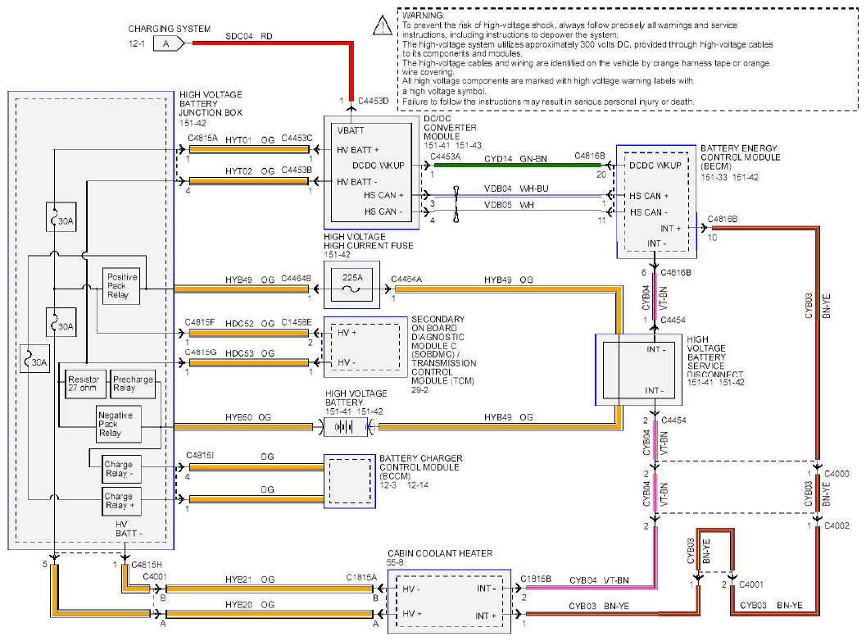Click the C4816B connector label near INT +
This screenshot has width=866, height=641.
(x=723, y=220)
